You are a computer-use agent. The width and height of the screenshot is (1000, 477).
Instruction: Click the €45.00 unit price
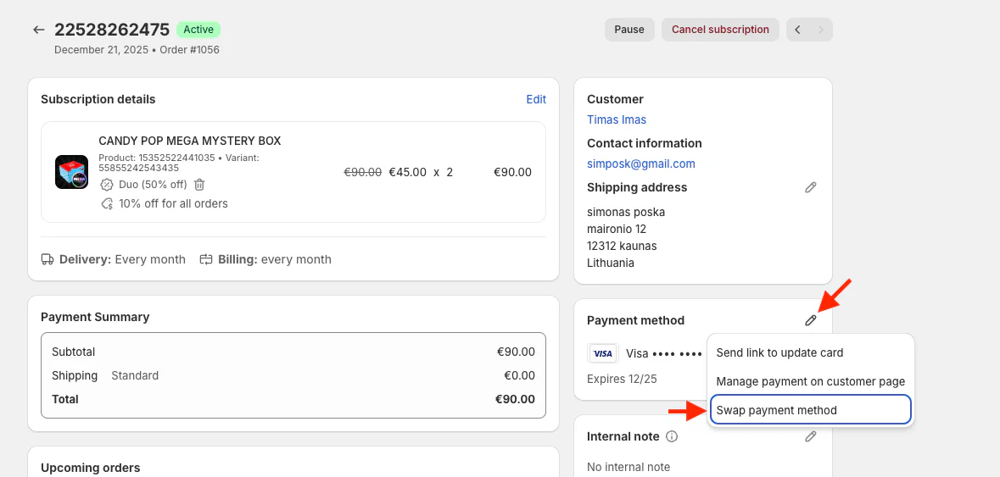(407, 172)
